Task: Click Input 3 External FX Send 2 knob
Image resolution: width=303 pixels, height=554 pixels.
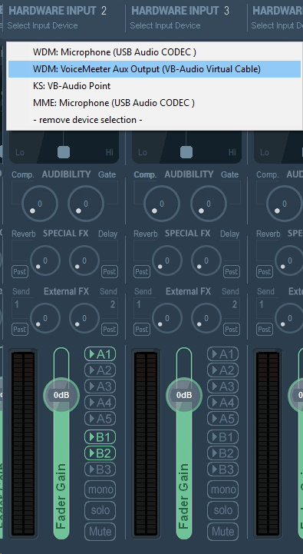Action: coord(206,318)
